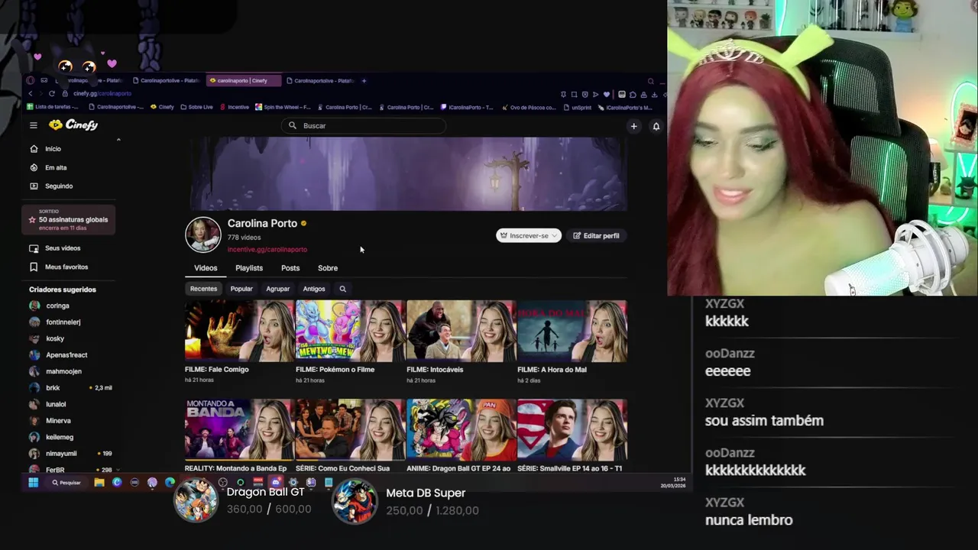Open the incentive.gg/carolinaporto link

pos(267,249)
